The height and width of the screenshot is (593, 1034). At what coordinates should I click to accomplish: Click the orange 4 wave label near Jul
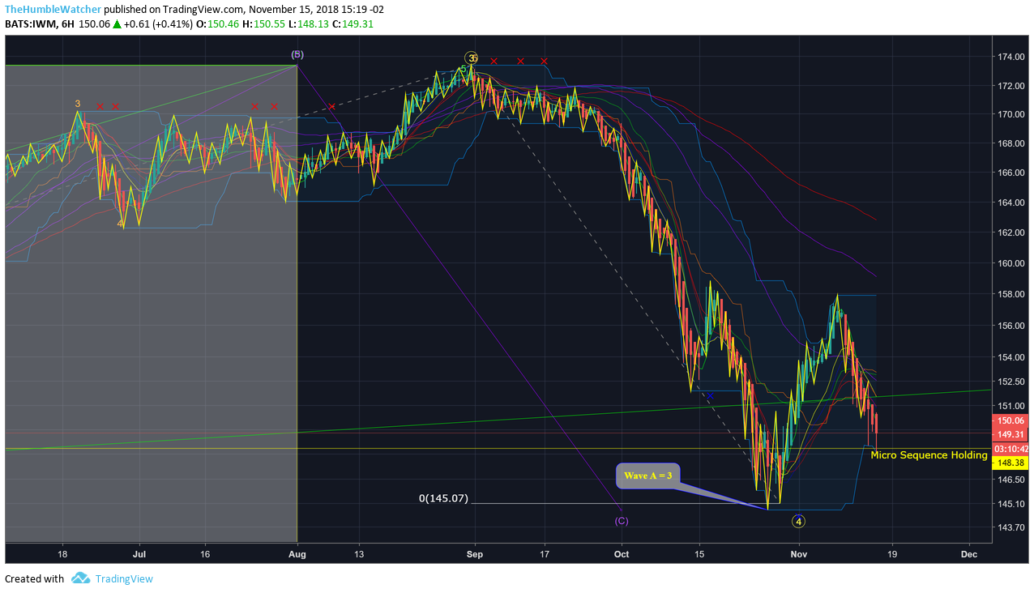(x=120, y=224)
